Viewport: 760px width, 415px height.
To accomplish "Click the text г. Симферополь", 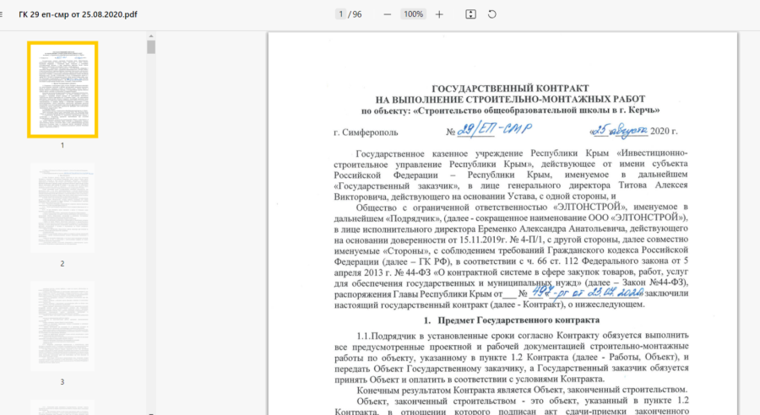I will click(366, 132).
